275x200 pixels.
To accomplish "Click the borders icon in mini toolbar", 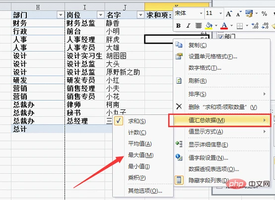I will click(x=240, y=26).
